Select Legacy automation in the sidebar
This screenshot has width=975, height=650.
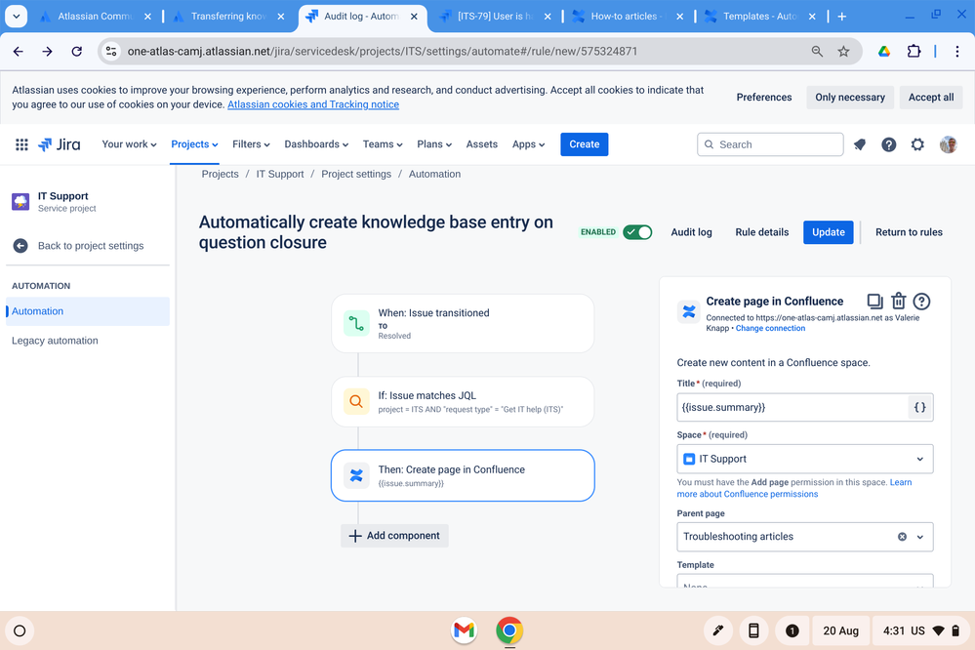pyautogui.click(x=55, y=341)
